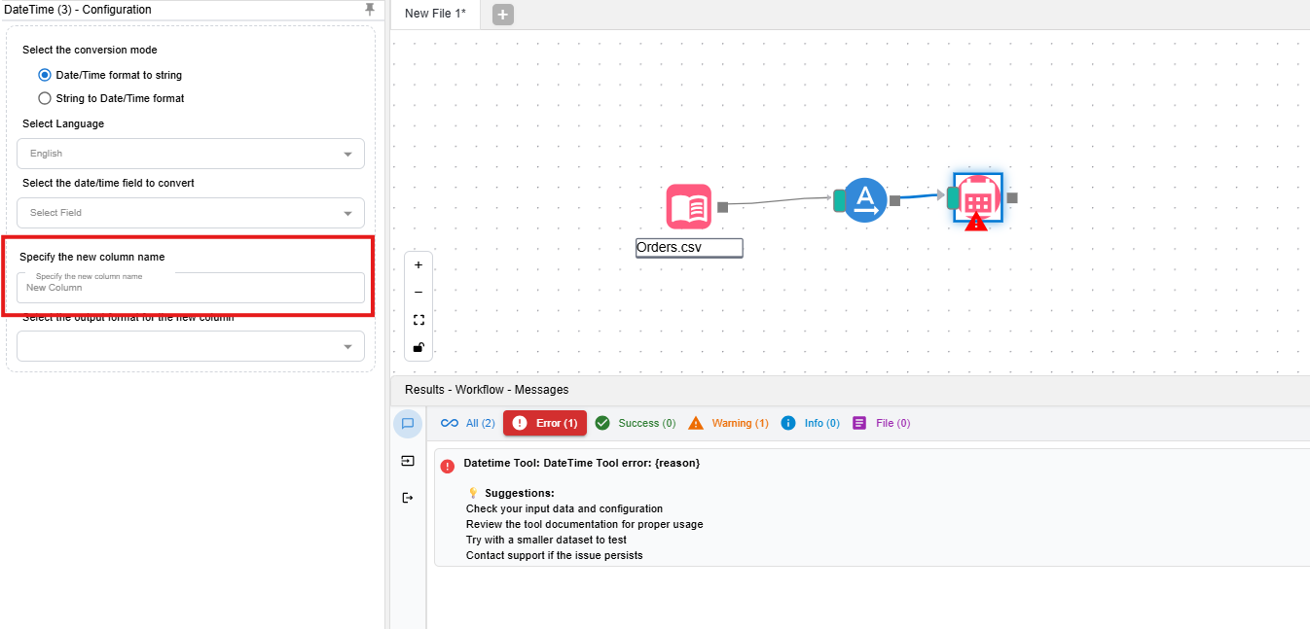Select the DateTime calendar node on canvas
This screenshot has height=629, width=1310.
[x=978, y=198]
